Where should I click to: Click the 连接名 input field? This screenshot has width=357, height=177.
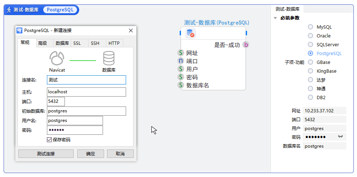(86, 80)
